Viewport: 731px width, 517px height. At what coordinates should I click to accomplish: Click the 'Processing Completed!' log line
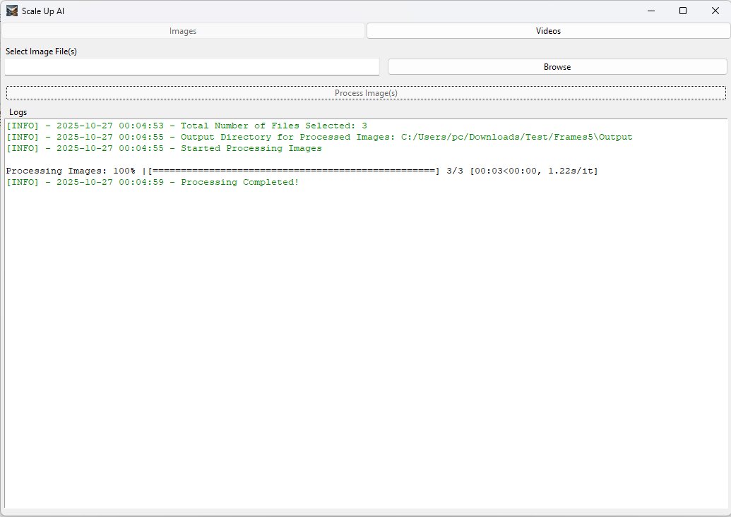coord(153,182)
